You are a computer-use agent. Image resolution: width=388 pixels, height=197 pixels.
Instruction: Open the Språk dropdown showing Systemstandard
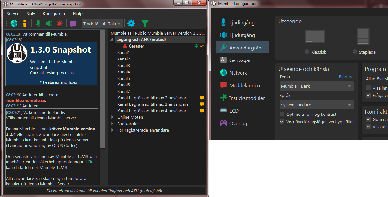tap(316, 105)
